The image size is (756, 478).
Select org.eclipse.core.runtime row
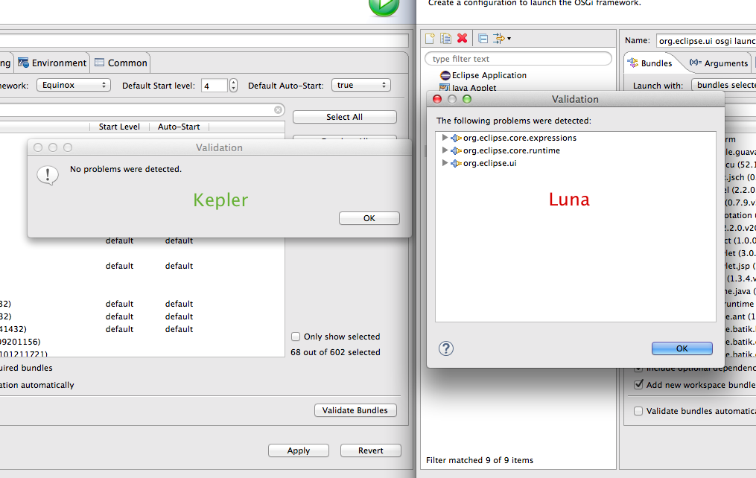512,150
